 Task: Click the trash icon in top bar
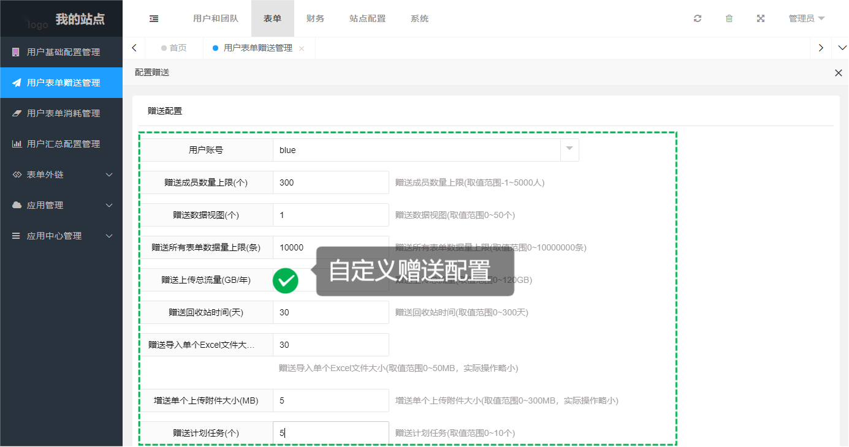[729, 18]
